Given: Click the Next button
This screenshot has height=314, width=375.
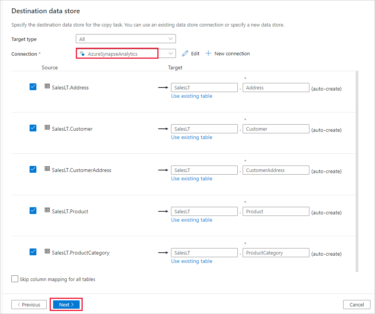Looking at the screenshot, I should pyautogui.click(x=66, y=304).
